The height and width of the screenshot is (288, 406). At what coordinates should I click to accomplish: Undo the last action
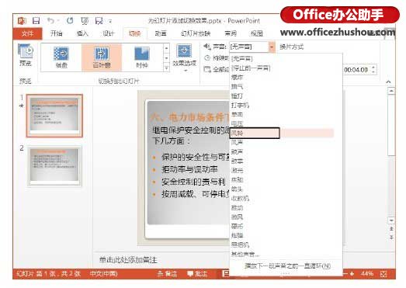(50, 20)
